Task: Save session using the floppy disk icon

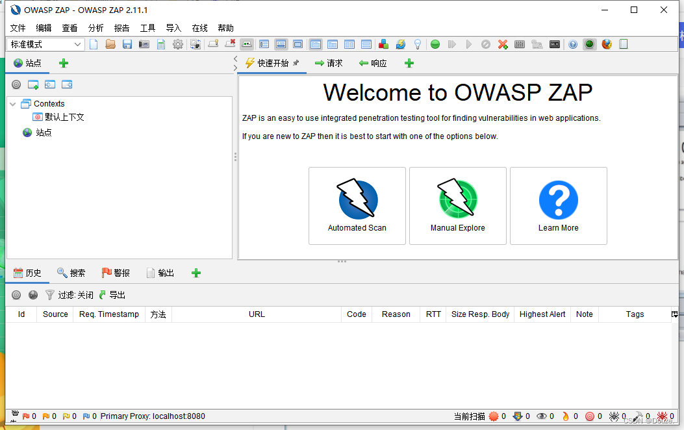Action: [x=127, y=44]
